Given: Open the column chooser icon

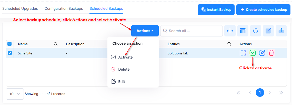Looking at the screenshot, I should point(243,31).
